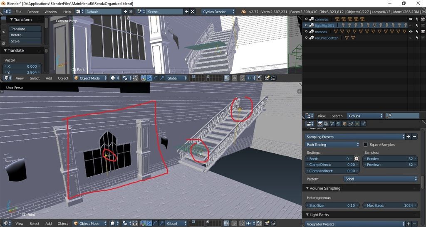The width and height of the screenshot is (426, 227).
Task: Collapse the Transform panel in tool shelf
Action: [11, 20]
